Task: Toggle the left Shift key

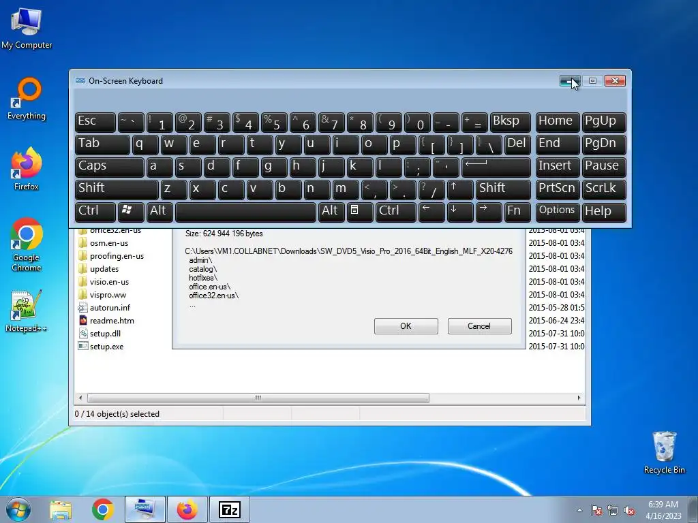Action: (x=117, y=189)
